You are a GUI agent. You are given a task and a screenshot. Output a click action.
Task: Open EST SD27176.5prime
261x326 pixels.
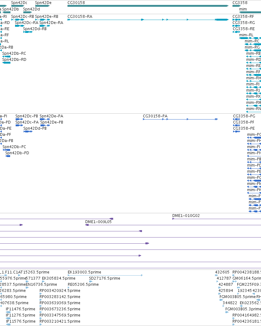click(105, 278)
